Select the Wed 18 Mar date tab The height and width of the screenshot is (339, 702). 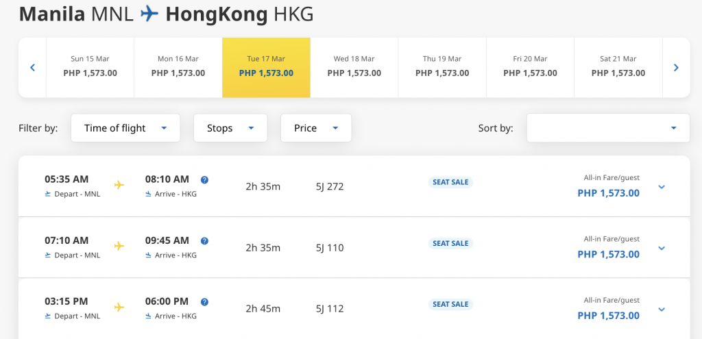pos(354,68)
